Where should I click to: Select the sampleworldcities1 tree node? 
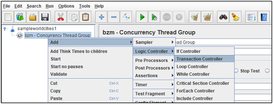click(x=37, y=29)
